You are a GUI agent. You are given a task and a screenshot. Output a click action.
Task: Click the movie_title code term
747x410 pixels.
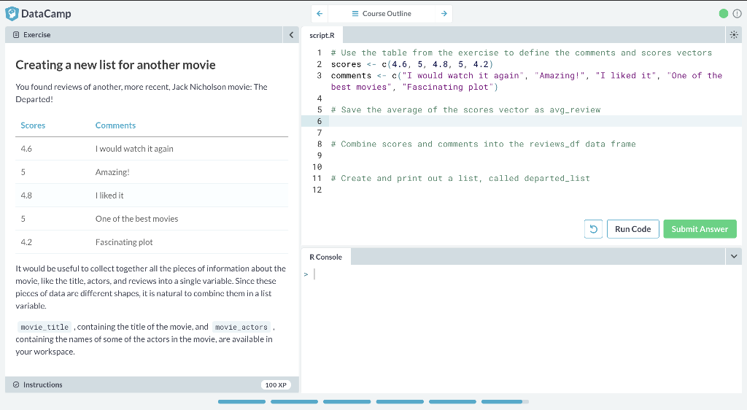[x=44, y=327]
